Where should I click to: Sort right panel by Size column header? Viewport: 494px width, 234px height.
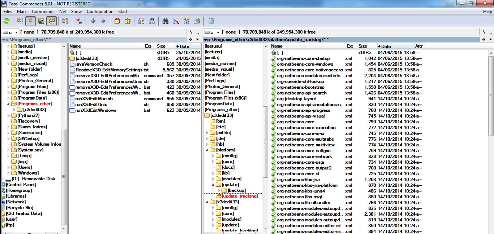pos(363,46)
